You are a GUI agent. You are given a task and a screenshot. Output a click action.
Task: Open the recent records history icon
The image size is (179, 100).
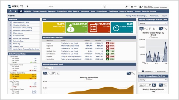point(10,11)
